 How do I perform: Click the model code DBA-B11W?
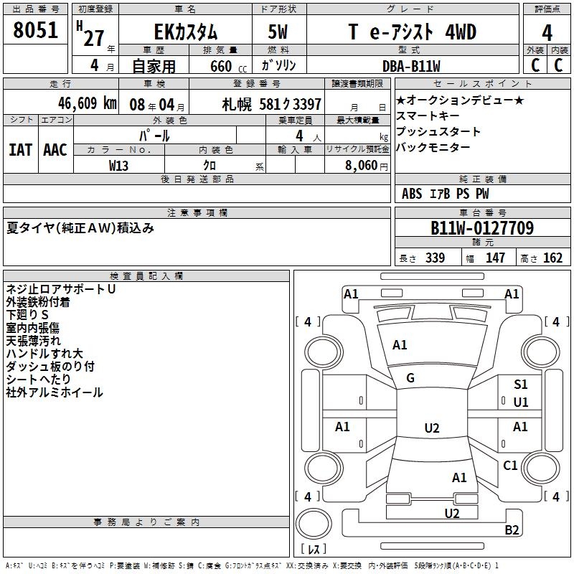point(411,65)
